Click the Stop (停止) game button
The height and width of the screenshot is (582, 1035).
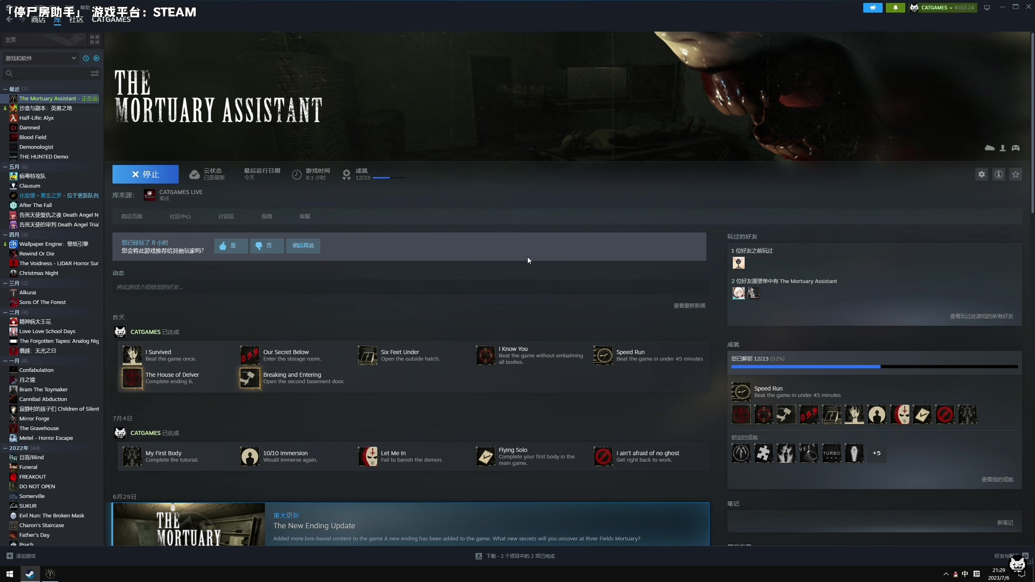point(146,175)
